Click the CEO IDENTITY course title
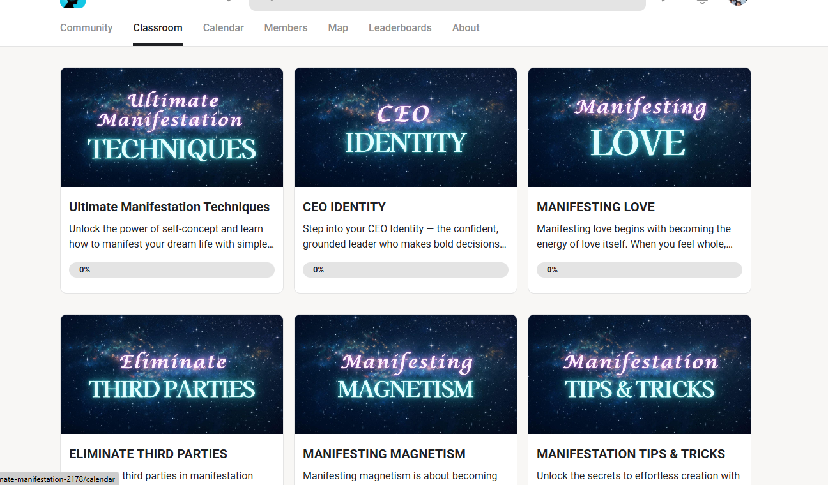The width and height of the screenshot is (828, 485). click(344, 207)
